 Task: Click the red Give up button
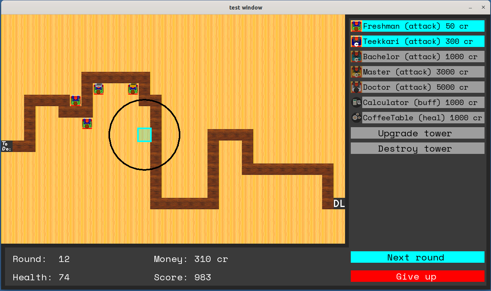point(418,276)
